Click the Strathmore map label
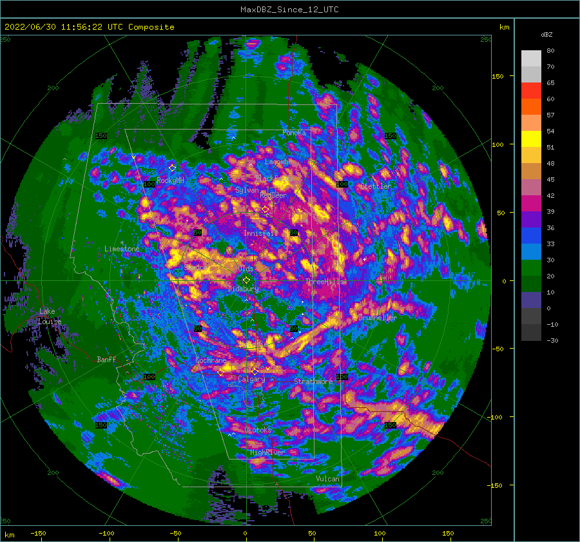This screenshot has height=542, width=580. point(313,381)
